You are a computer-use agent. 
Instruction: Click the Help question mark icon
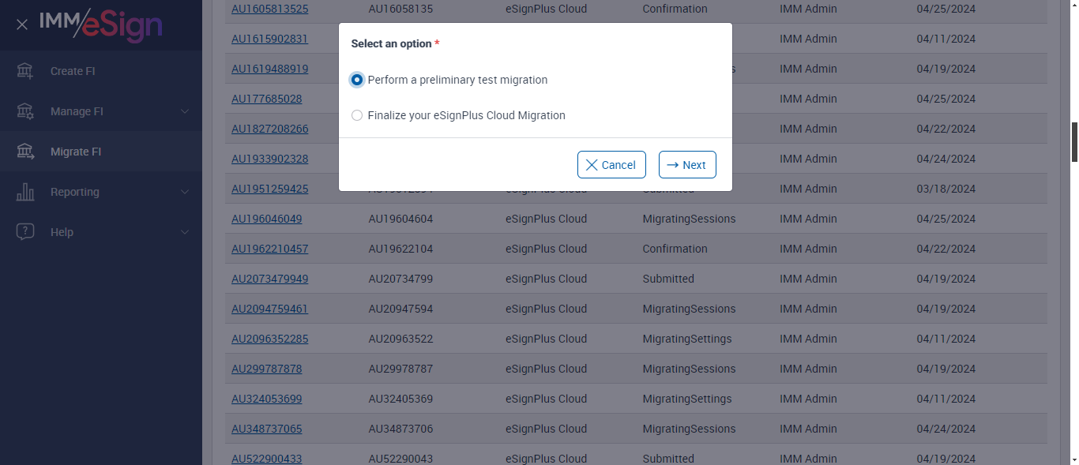(25, 232)
